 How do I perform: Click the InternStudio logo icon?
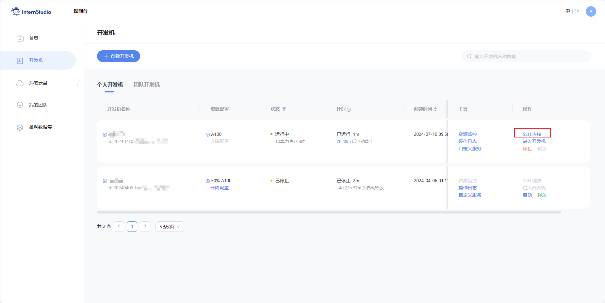click(15, 11)
